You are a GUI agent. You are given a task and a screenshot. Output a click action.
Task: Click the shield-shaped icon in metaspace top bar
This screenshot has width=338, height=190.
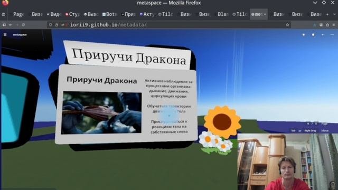point(313,35)
